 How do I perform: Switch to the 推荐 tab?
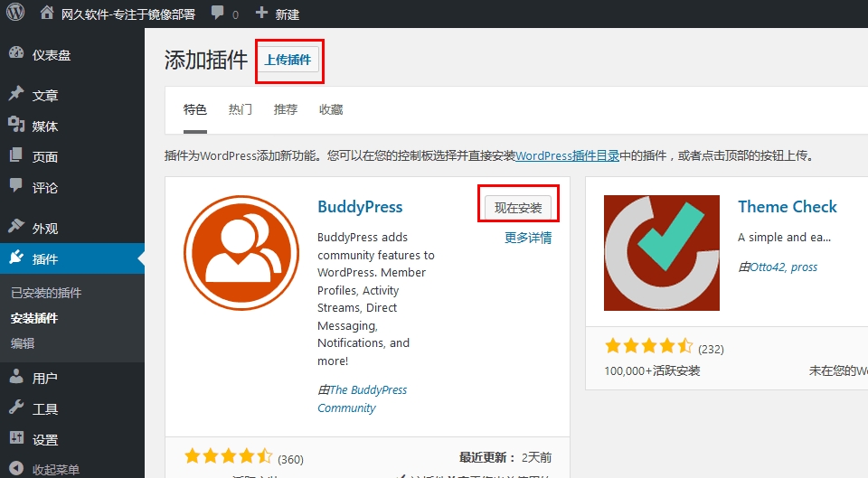click(285, 109)
